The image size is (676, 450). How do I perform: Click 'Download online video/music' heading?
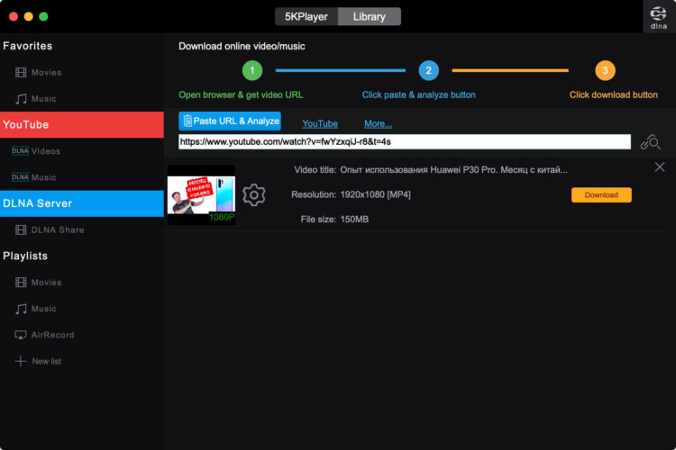[242, 47]
